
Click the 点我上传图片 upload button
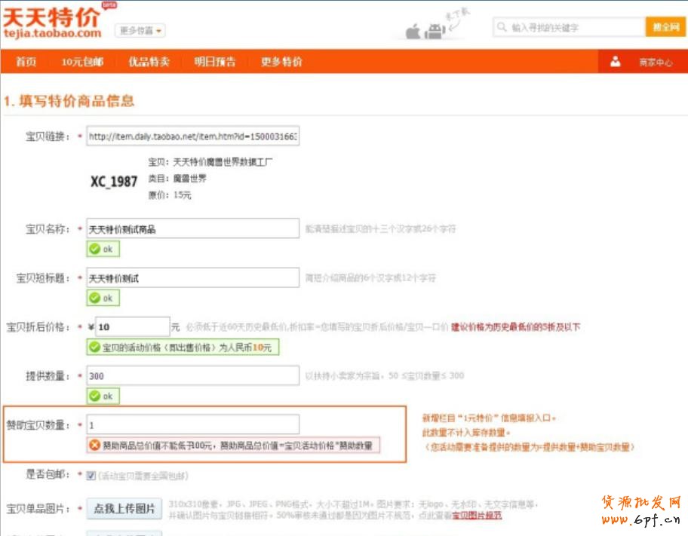[124, 509]
